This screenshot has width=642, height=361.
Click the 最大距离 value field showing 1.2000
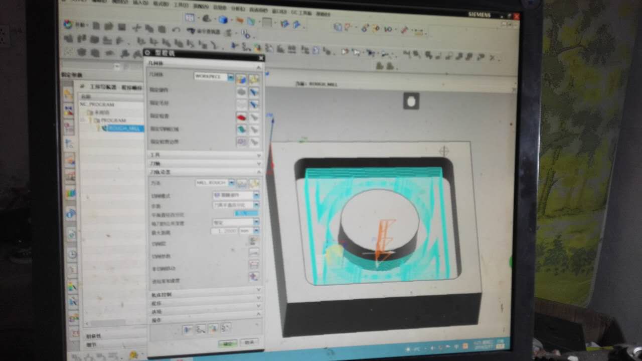coord(224,230)
